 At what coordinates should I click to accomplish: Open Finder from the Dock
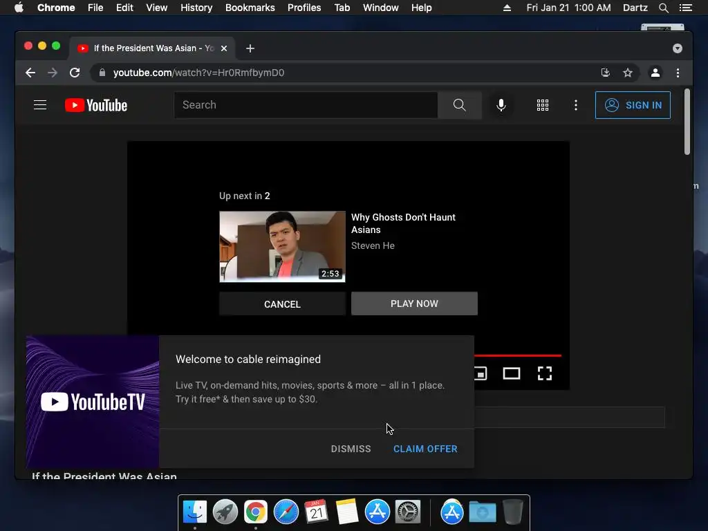(194, 512)
